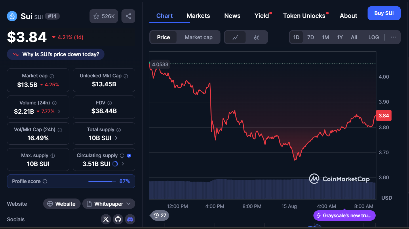
Task: Set chart range to All
Action: click(x=354, y=37)
